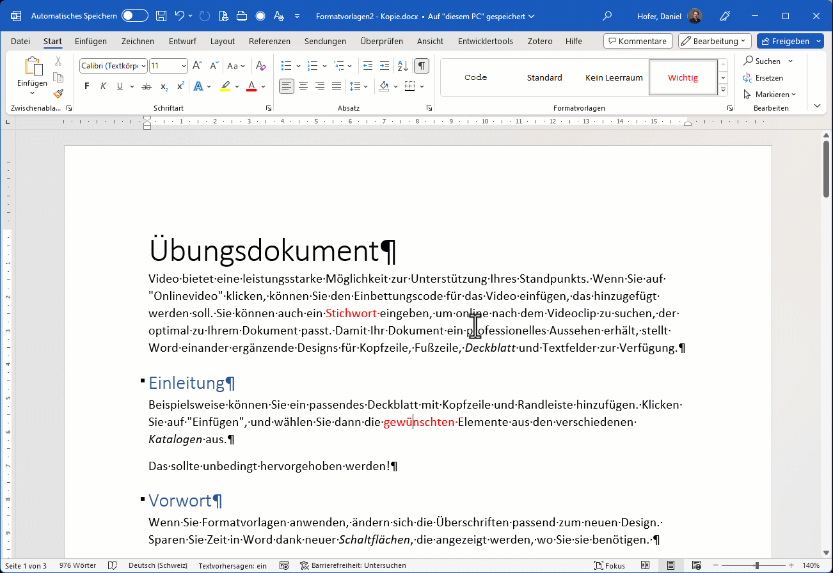Apply the Wichtig style from gallery
Image resolution: width=833 pixels, height=573 pixels.
683,77
